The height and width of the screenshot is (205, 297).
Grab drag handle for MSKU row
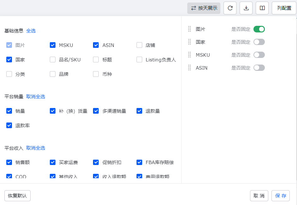click(189, 55)
